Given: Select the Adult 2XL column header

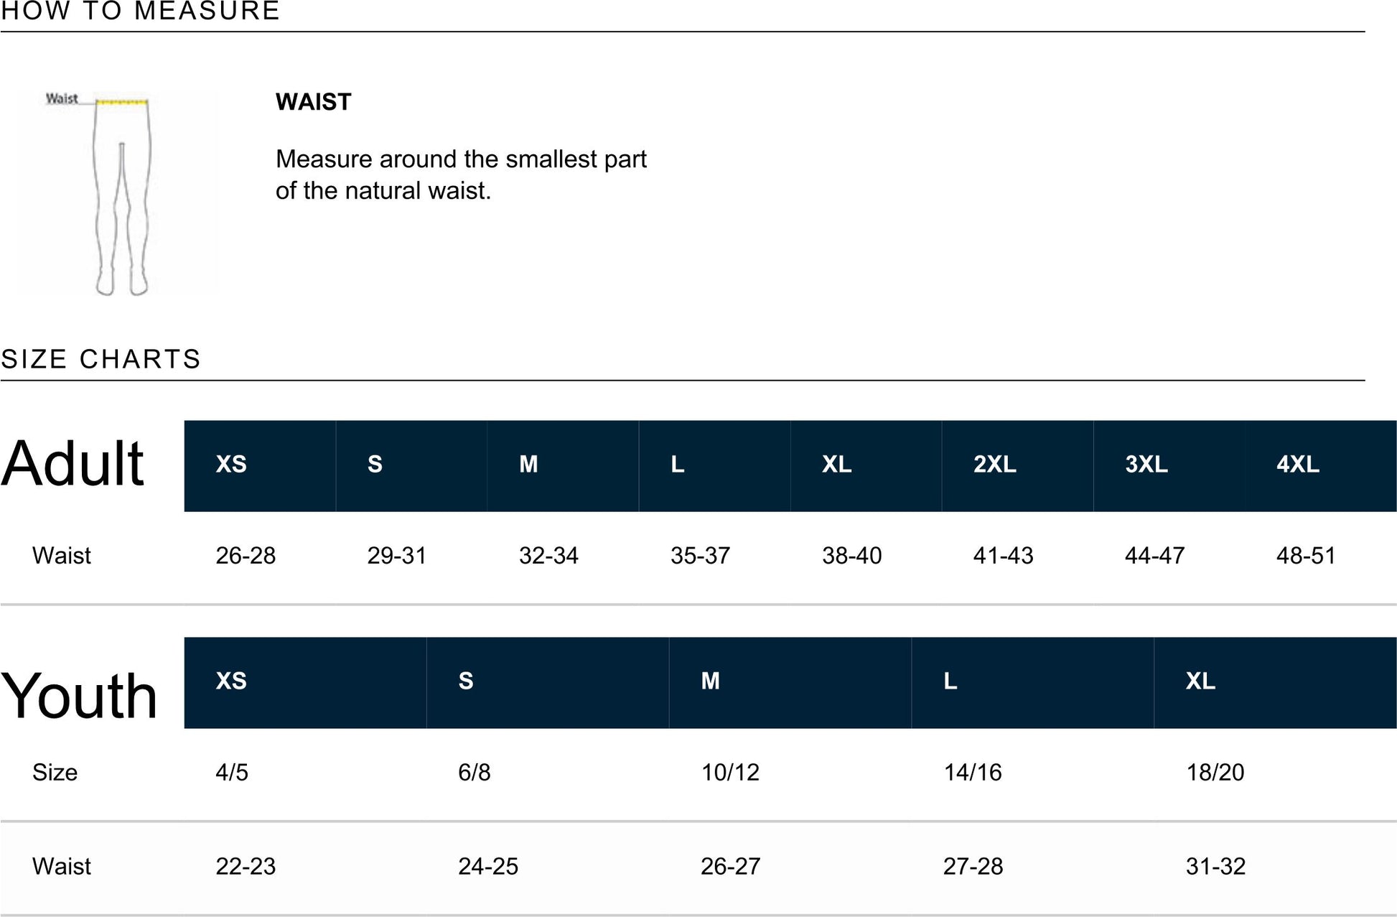Looking at the screenshot, I should click(x=994, y=465).
